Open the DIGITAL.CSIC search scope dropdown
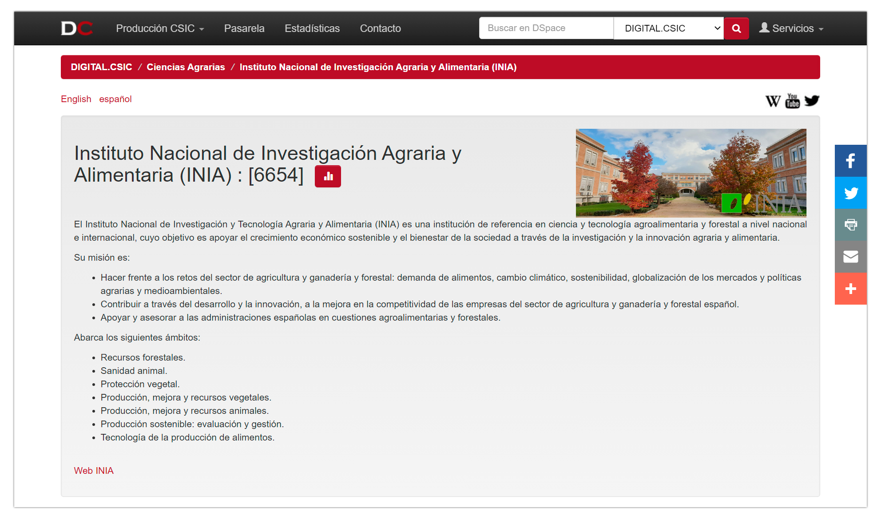Viewport: 881px width, 524px height. [668, 28]
